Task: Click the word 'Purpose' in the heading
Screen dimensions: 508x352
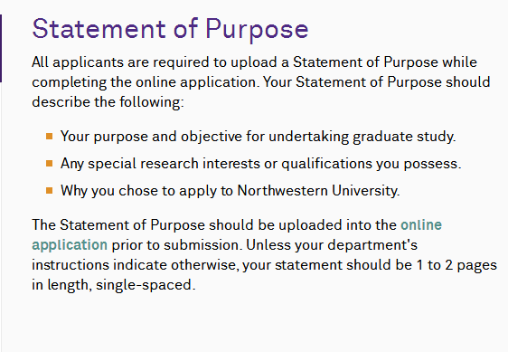Action: click(257, 30)
